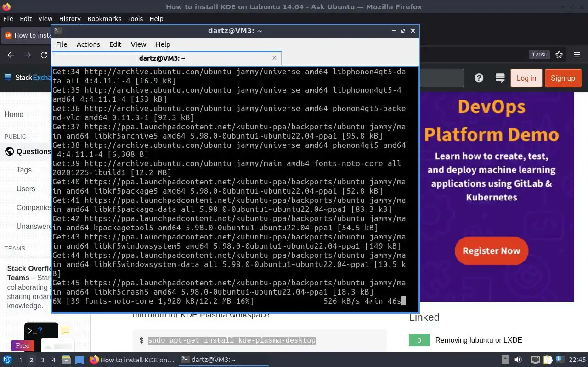
Task: Close the dartz@VM3 terminal tab
Action: [274, 58]
